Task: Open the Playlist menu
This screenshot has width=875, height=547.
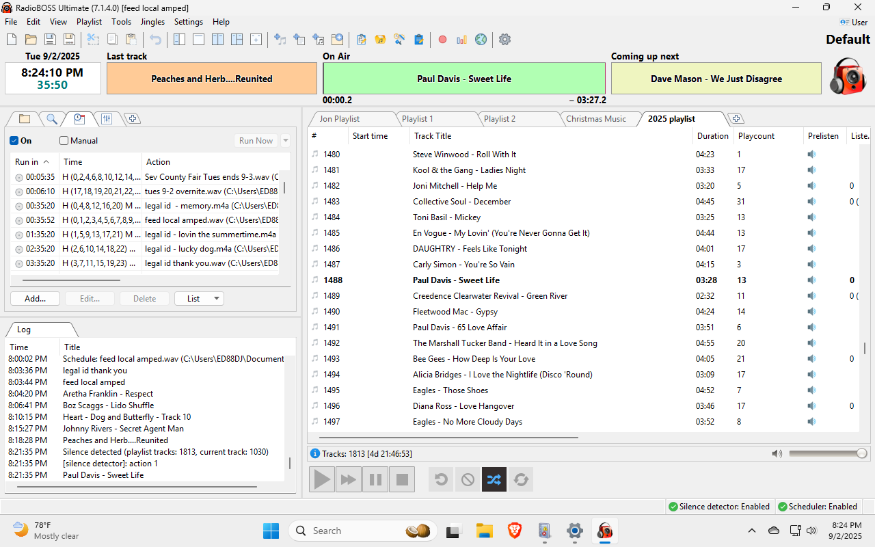Action: click(90, 22)
